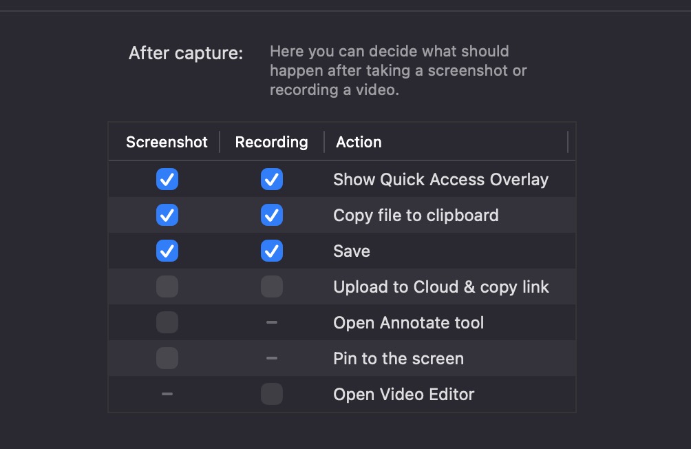
Task: Disable Save for screenshots
Action: [x=167, y=251]
